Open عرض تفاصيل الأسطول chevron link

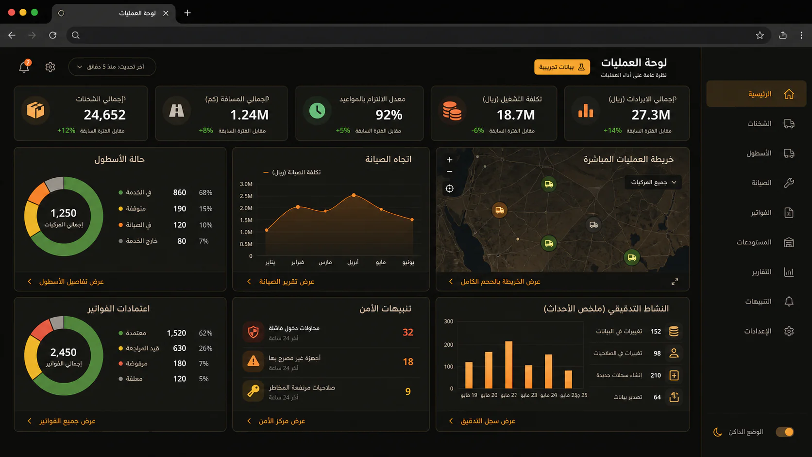pyautogui.click(x=66, y=282)
